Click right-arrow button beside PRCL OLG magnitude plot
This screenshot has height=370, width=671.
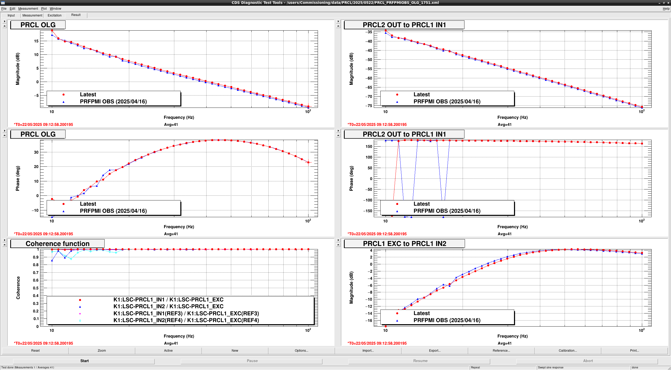[x=4, y=21]
